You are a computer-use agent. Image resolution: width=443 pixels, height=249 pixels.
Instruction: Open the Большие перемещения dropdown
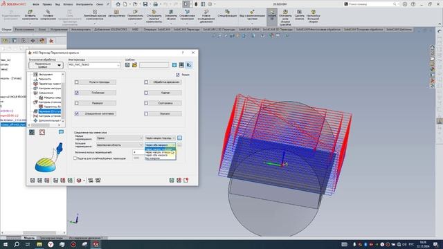point(120,145)
